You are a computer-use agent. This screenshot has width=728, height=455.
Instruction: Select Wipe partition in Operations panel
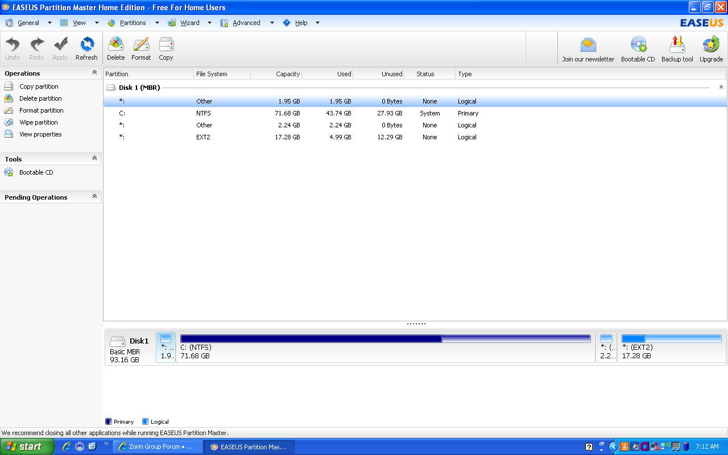tap(38, 122)
